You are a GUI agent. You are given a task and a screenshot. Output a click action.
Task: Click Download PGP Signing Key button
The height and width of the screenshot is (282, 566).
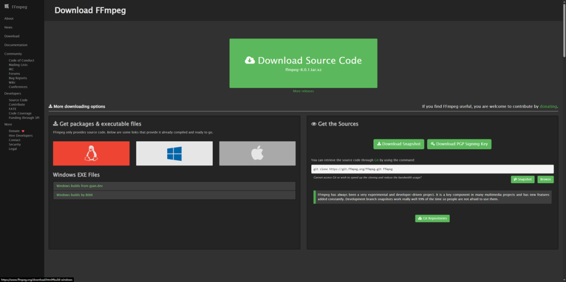coord(459,144)
